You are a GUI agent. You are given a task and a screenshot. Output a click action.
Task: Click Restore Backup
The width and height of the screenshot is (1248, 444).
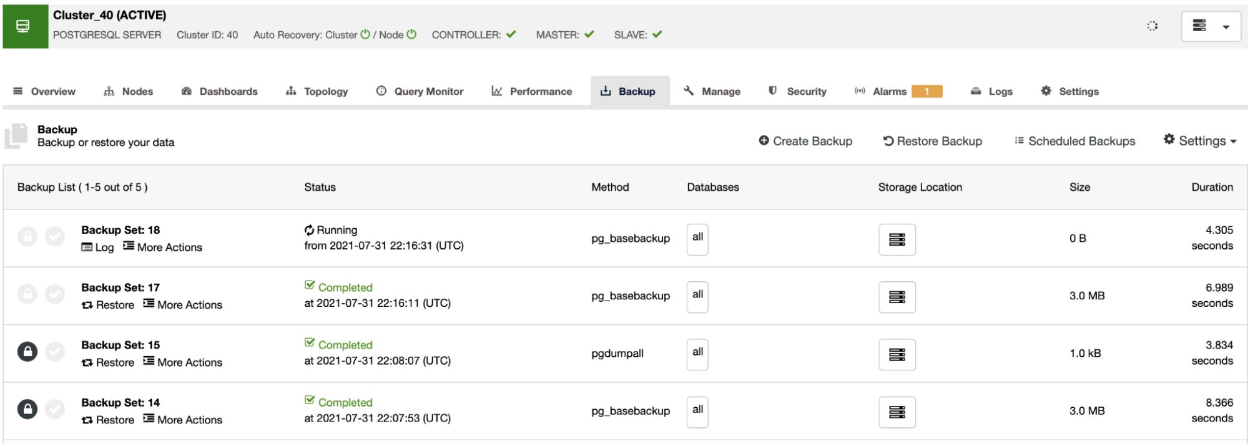[933, 141]
